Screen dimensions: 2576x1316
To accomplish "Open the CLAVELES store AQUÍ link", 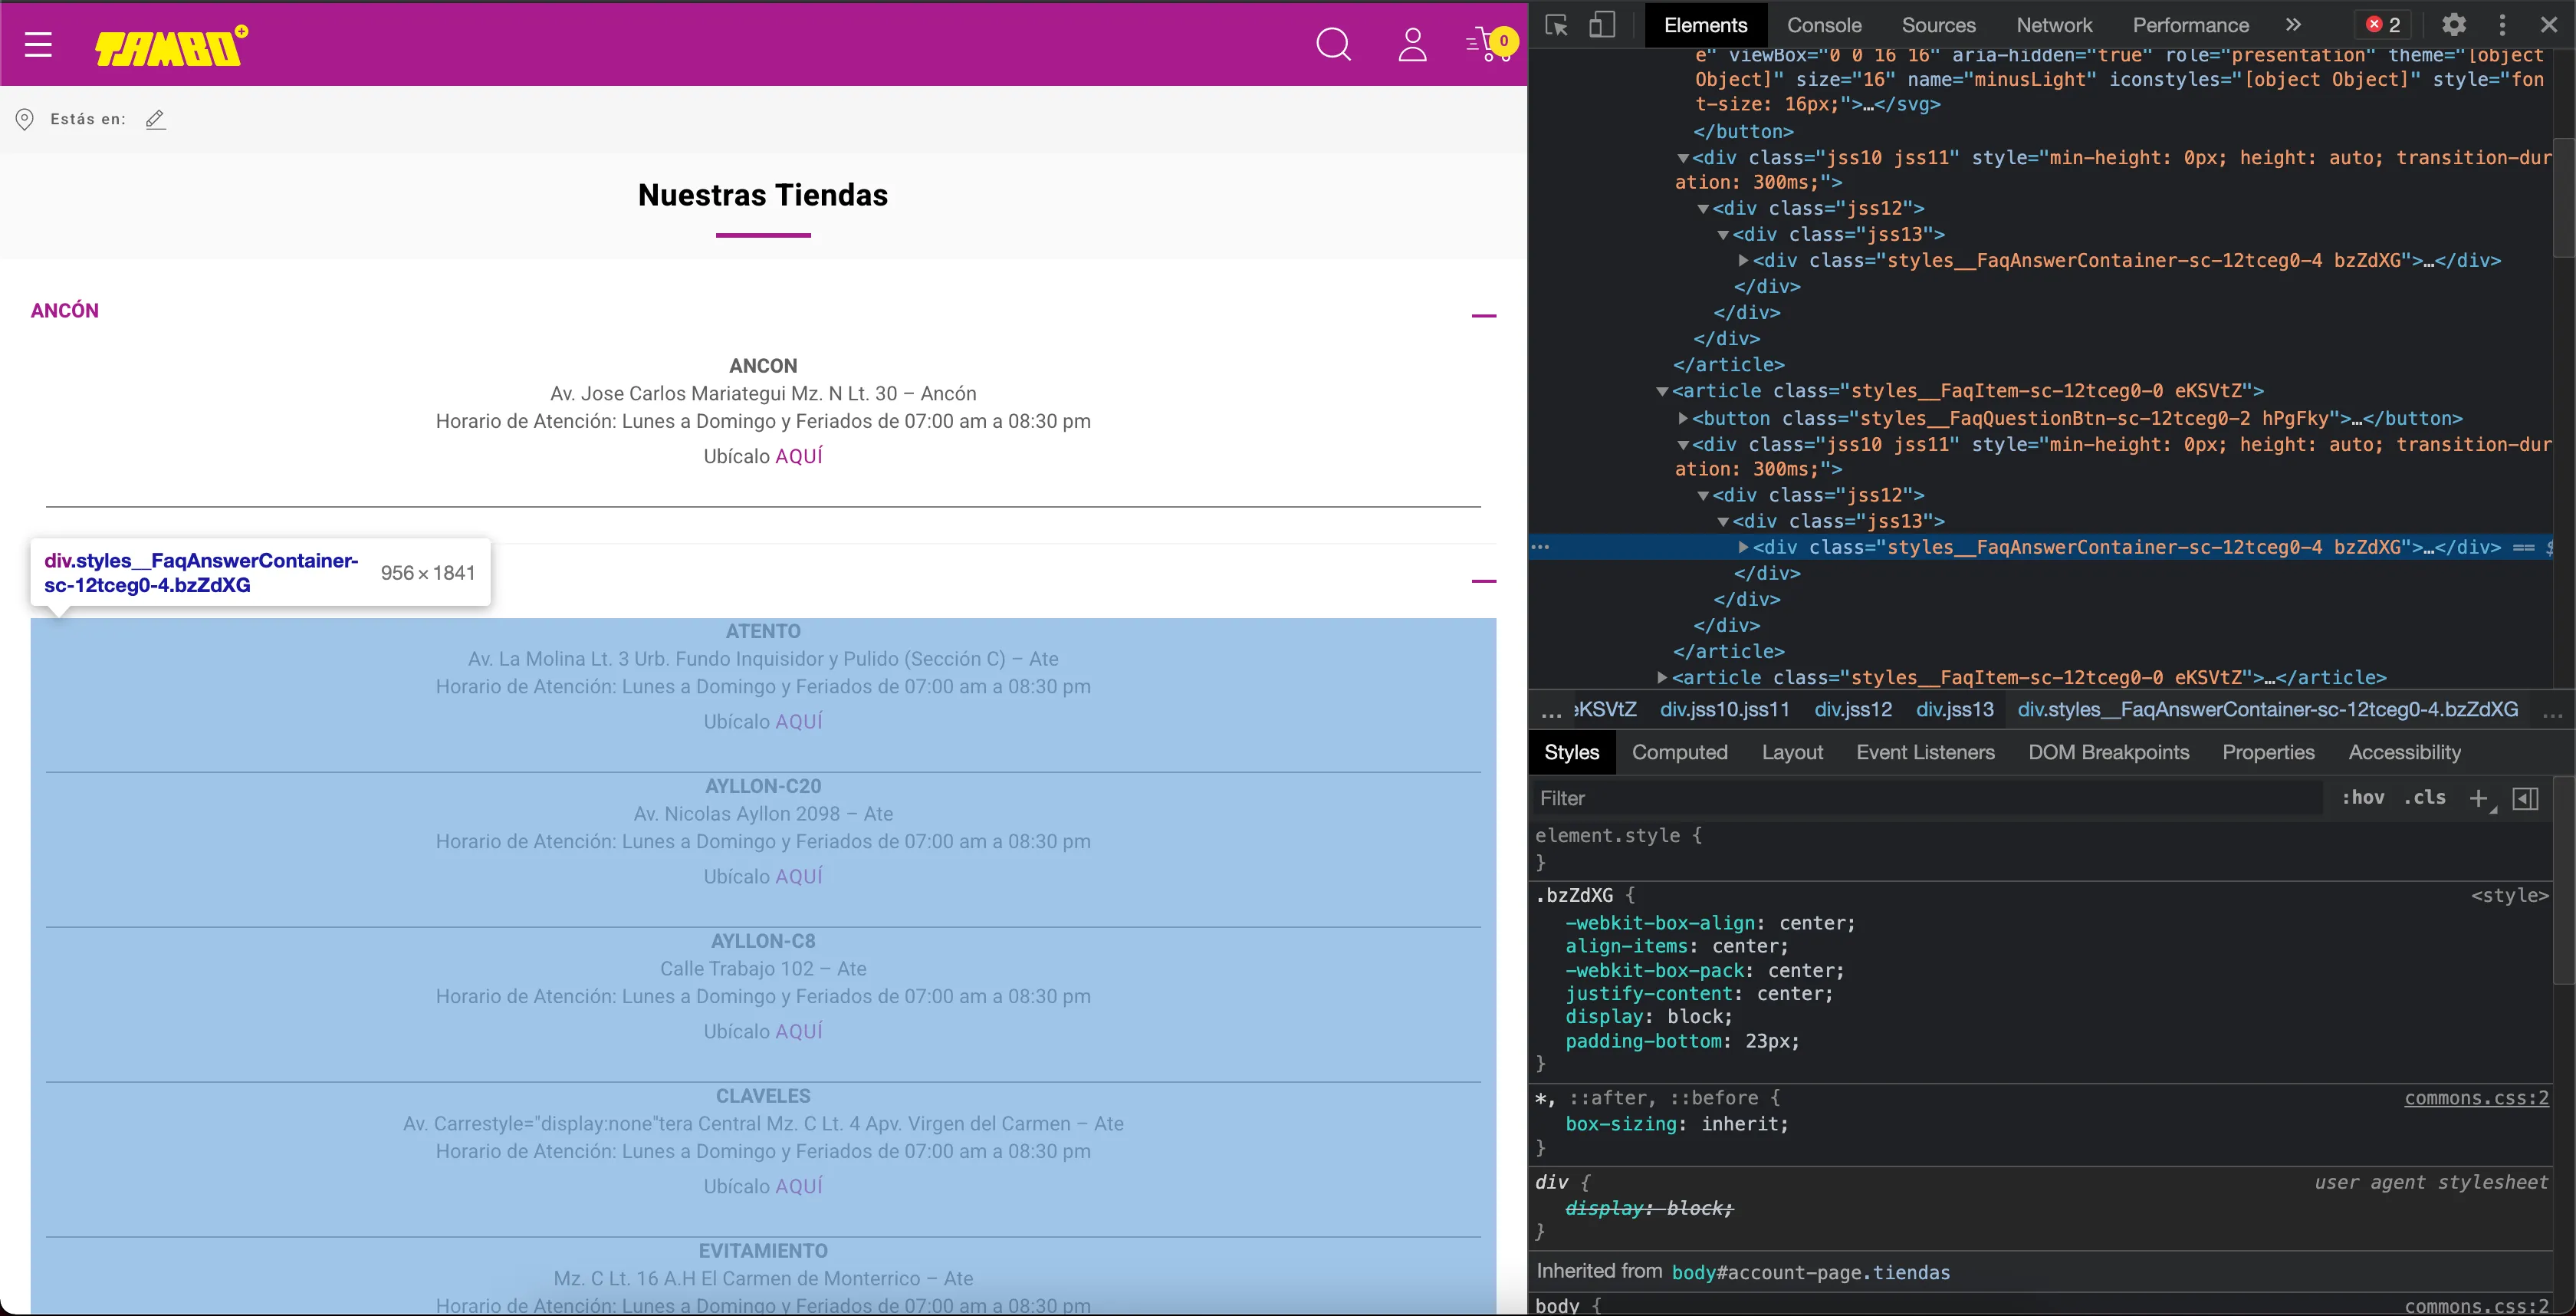I will 799,1186.
